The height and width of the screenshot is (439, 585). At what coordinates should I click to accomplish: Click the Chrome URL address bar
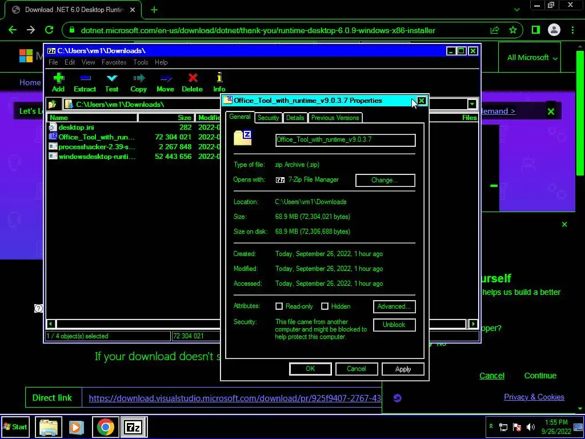click(x=258, y=30)
